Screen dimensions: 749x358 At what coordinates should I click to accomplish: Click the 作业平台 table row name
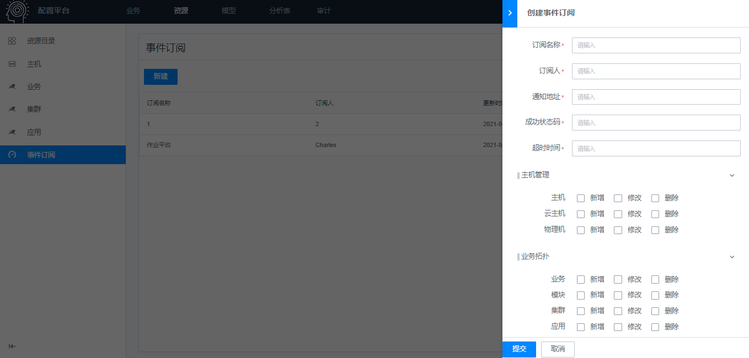[158, 145]
